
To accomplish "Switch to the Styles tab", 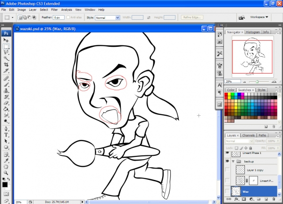I will pos(261,90).
